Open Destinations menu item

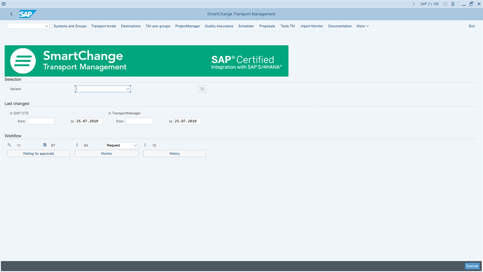pyautogui.click(x=131, y=26)
